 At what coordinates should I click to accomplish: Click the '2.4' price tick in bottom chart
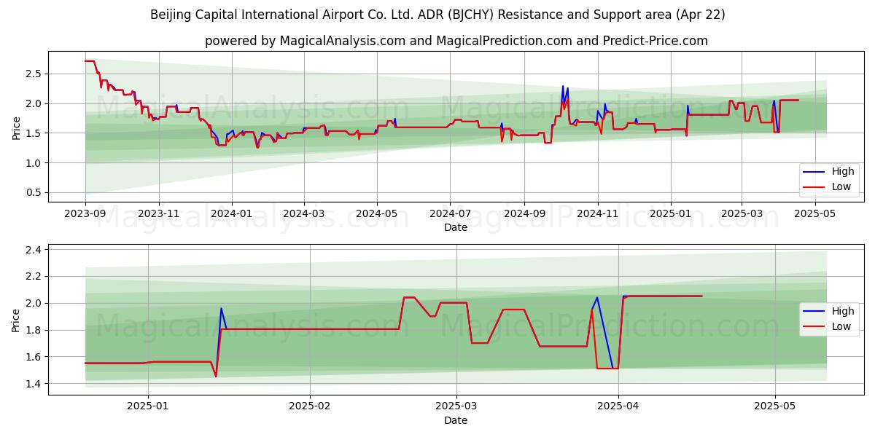pyautogui.click(x=32, y=250)
